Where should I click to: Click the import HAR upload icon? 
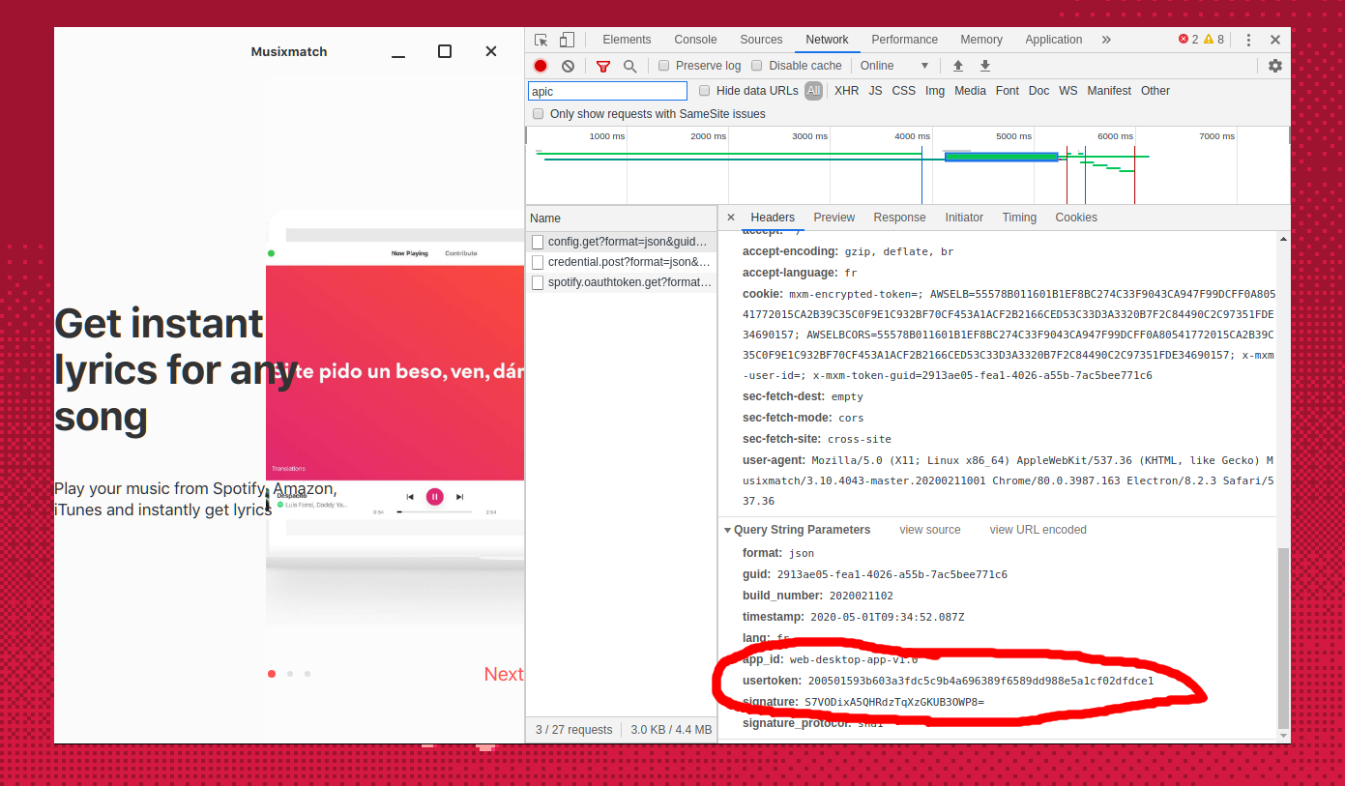(958, 66)
